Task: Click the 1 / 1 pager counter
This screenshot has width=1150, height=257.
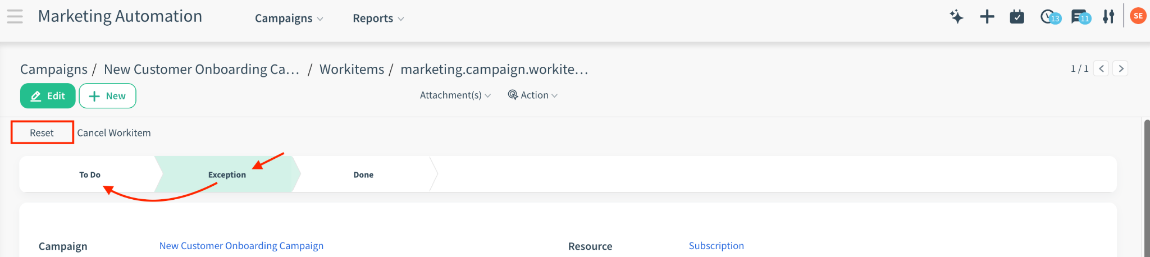Action: click(x=1079, y=68)
